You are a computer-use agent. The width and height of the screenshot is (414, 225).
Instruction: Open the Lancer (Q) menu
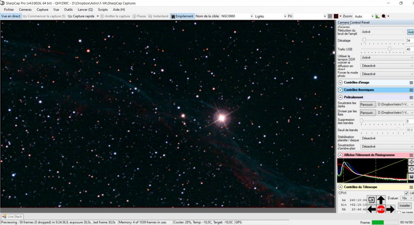[x=85, y=10]
